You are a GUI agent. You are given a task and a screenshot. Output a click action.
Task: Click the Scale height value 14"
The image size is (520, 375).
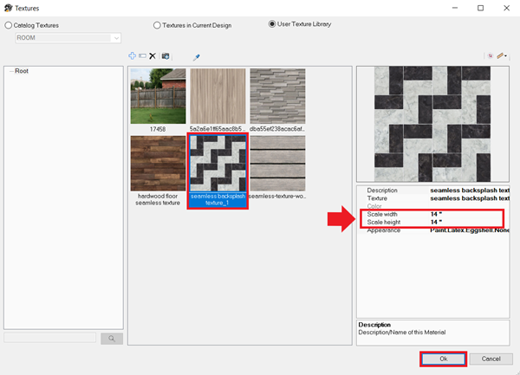[436, 223]
